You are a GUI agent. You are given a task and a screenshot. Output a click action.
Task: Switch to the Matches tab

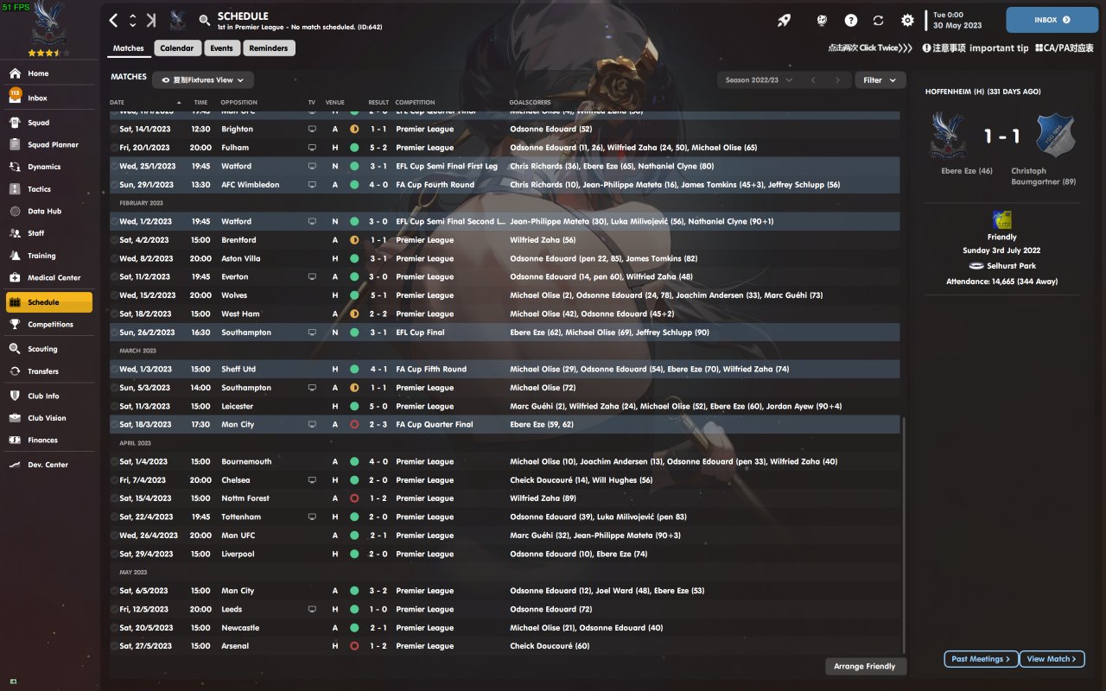(x=129, y=48)
